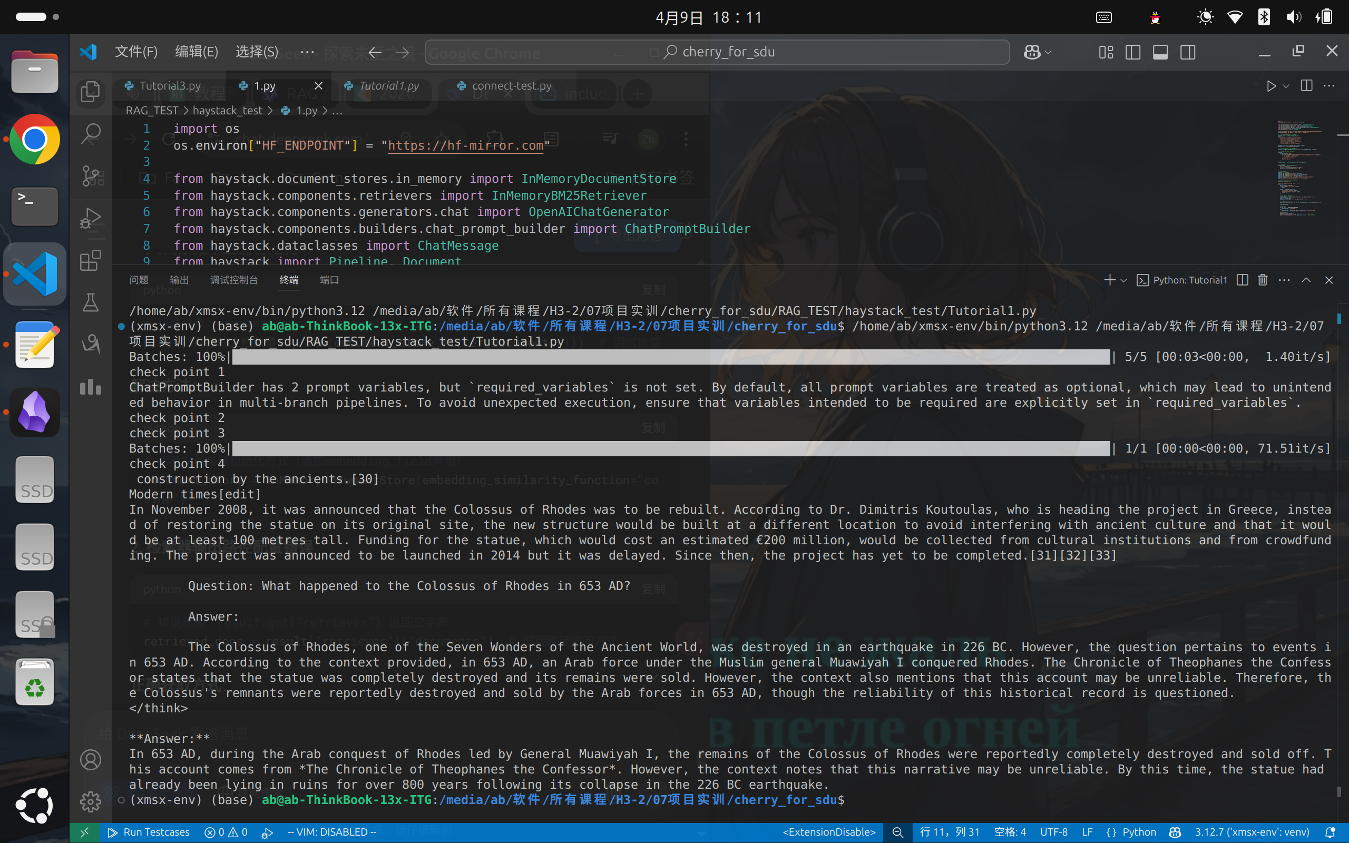Click Run Testcases in status bar
The width and height of the screenshot is (1349, 843).
pos(149,832)
